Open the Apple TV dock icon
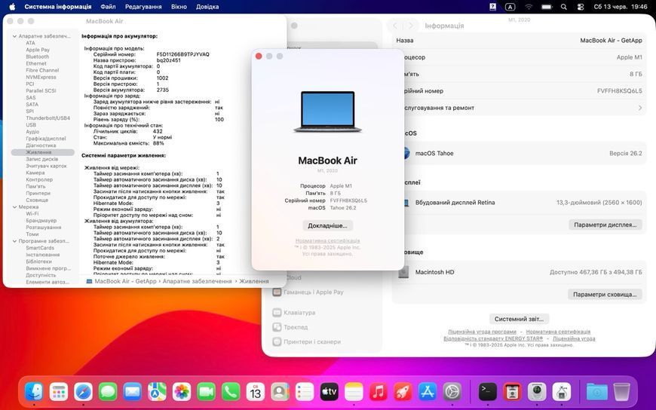This screenshot has height=410, width=656. tap(330, 392)
